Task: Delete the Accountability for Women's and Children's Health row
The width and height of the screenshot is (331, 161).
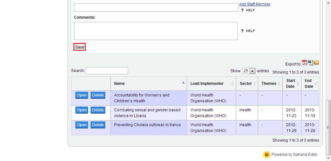Action: pos(98,95)
